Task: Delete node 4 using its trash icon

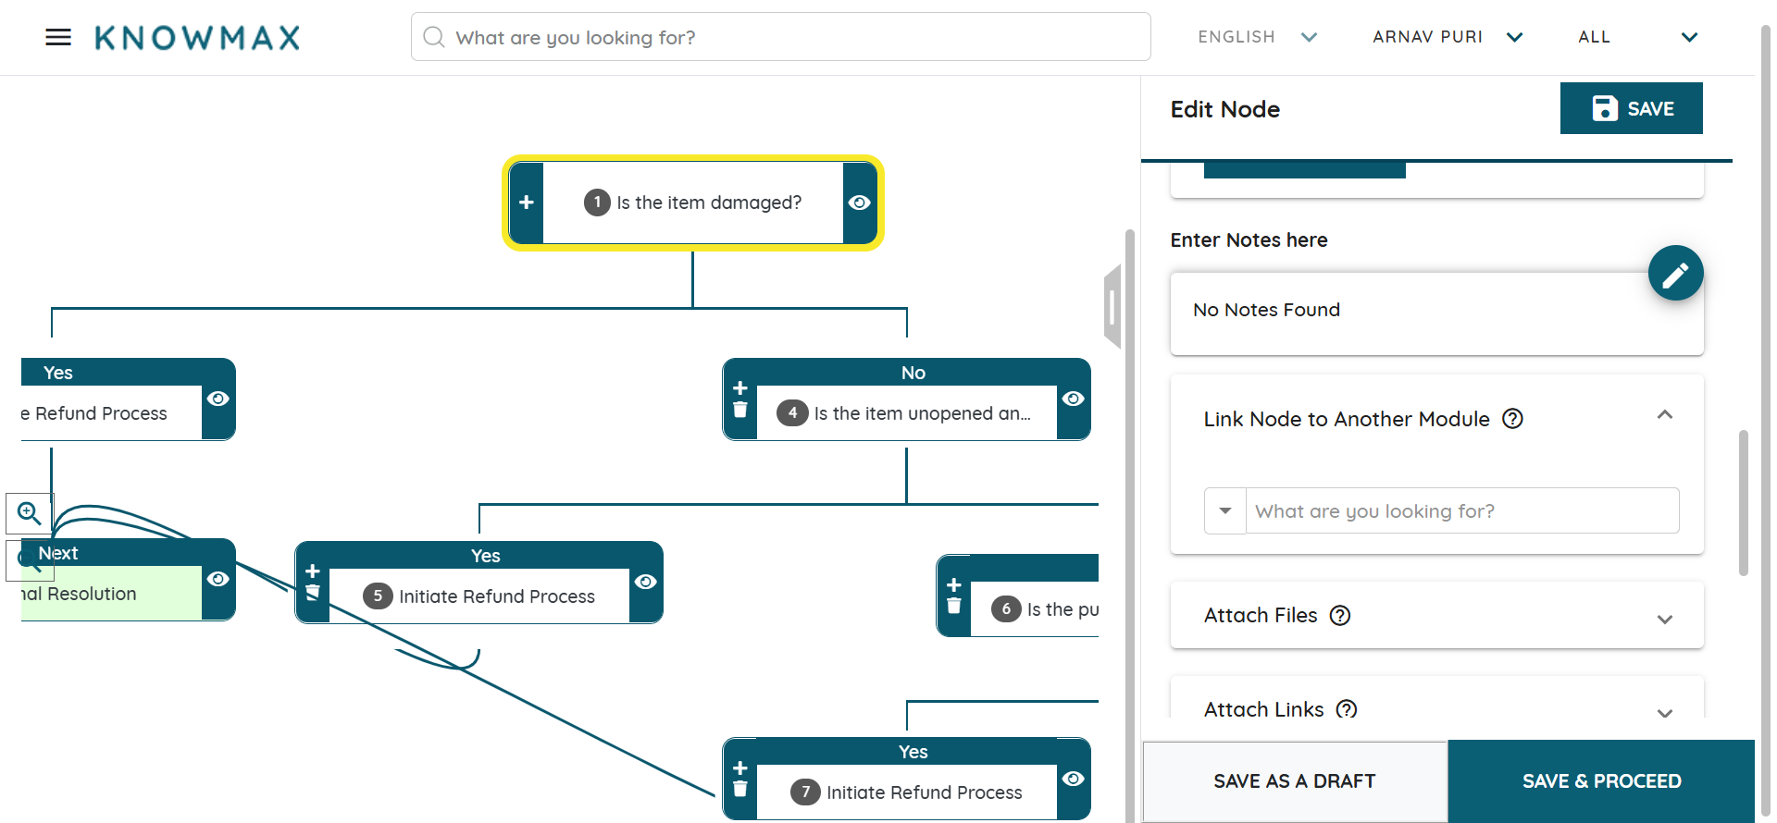Action: [x=739, y=410]
